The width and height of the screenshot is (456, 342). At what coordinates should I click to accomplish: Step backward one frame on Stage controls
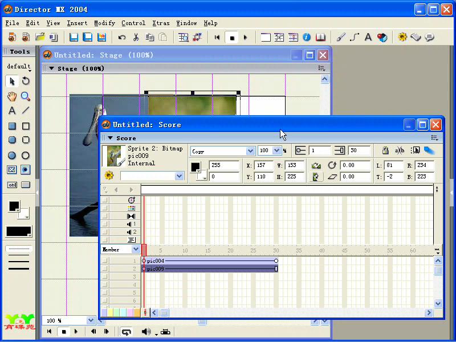coord(93,332)
